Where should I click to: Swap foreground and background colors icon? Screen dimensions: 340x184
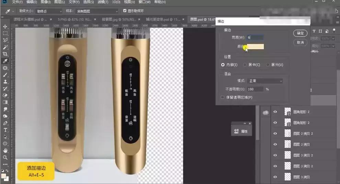point(7,171)
